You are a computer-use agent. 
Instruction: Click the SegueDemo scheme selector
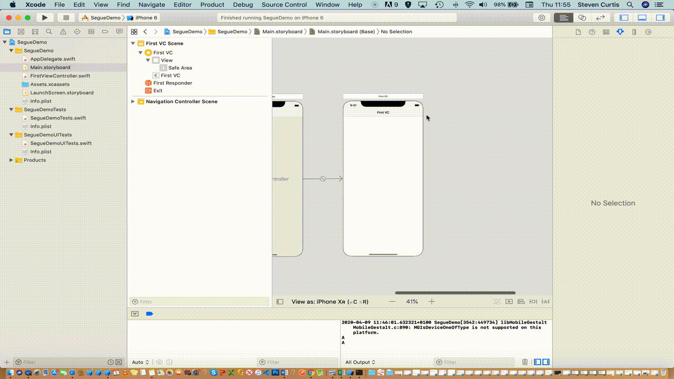[101, 17]
